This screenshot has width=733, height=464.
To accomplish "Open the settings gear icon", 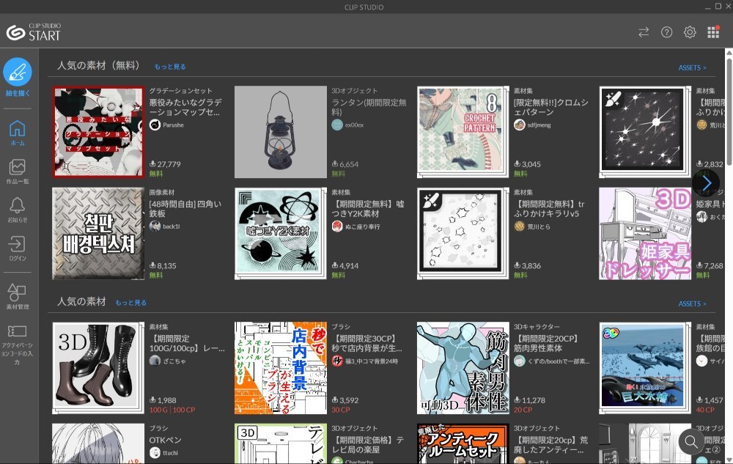I will point(690,32).
